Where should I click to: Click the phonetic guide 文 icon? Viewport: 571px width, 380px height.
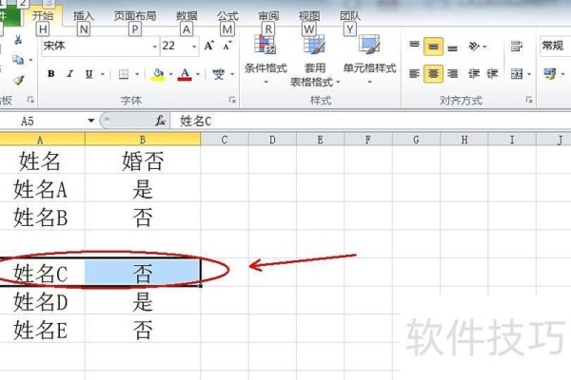pyautogui.click(x=219, y=74)
